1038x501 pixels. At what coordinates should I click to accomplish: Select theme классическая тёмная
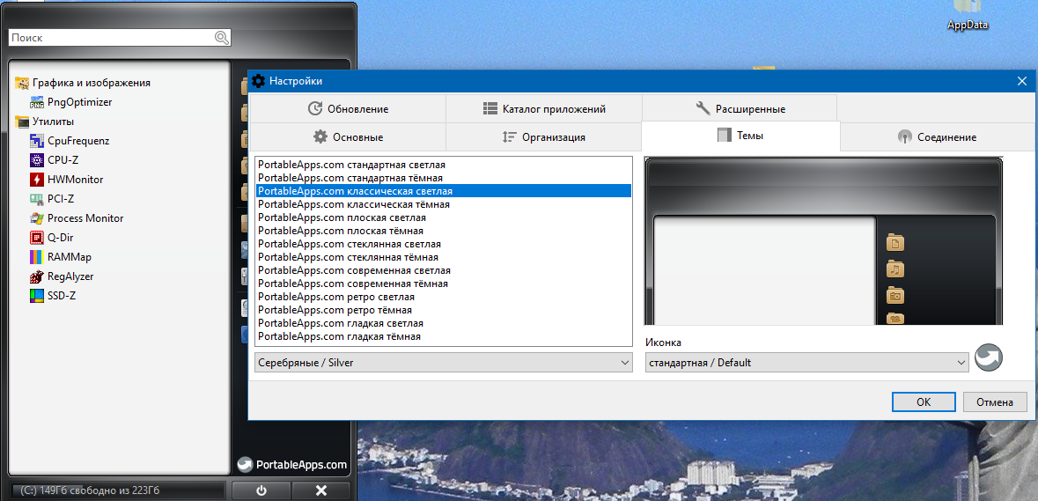(444, 204)
